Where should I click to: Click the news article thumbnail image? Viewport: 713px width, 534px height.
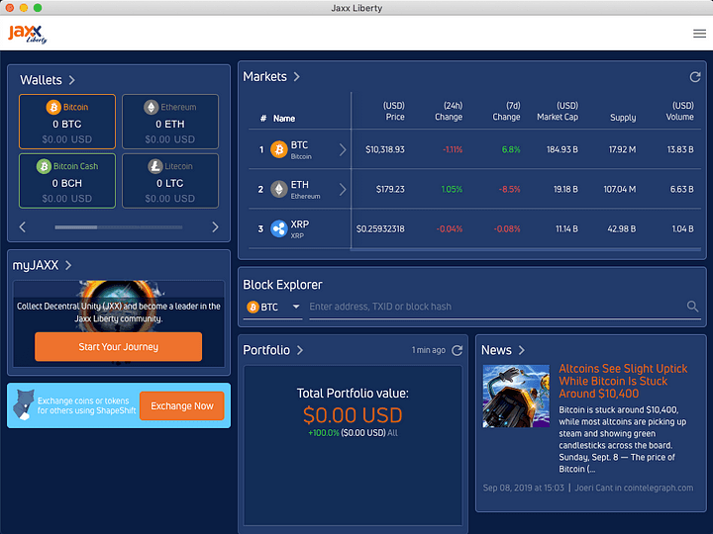coord(516,396)
